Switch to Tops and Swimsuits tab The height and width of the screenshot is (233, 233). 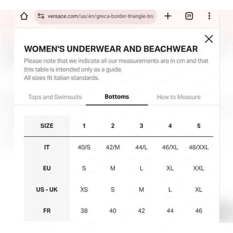point(55,97)
